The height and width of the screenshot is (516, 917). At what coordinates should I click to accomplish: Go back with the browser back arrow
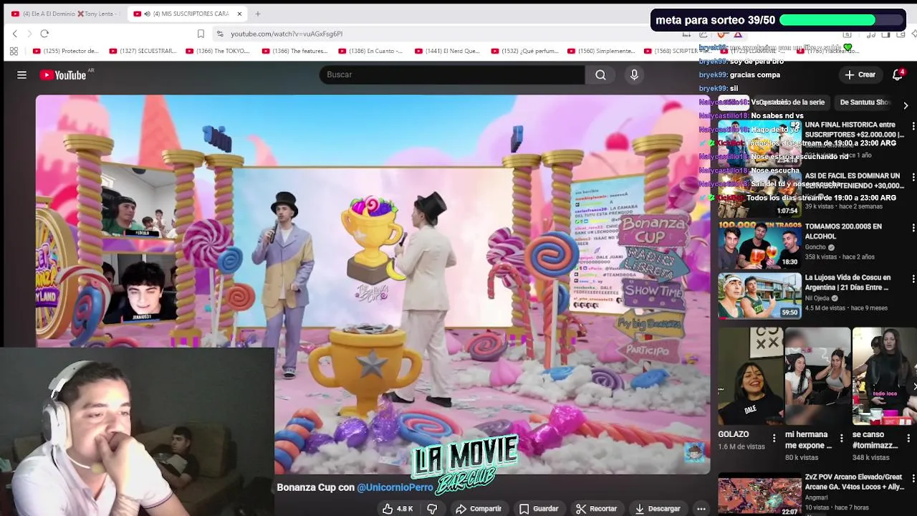click(14, 34)
